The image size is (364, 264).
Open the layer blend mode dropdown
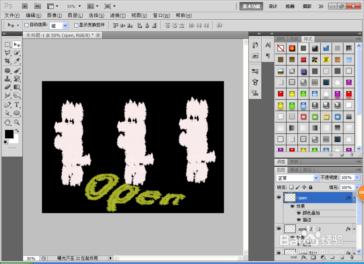(x=316, y=178)
